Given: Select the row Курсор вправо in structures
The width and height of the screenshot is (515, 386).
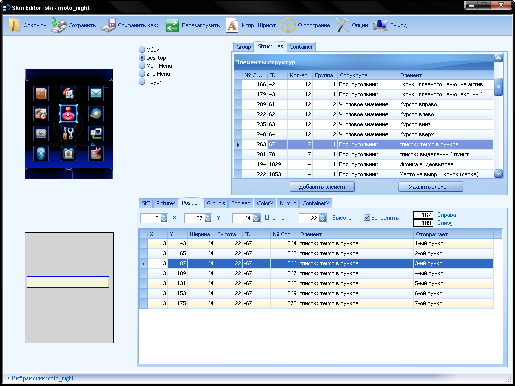Looking at the screenshot, I should point(363,104).
